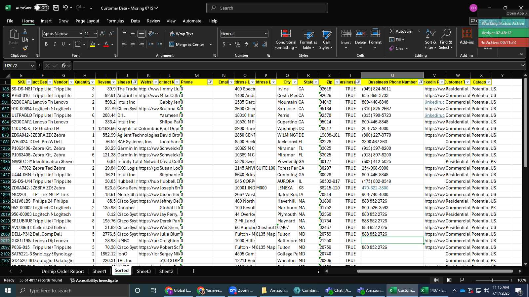
Task: Open the Add-ins pane
Action: click(x=467, y=37)
